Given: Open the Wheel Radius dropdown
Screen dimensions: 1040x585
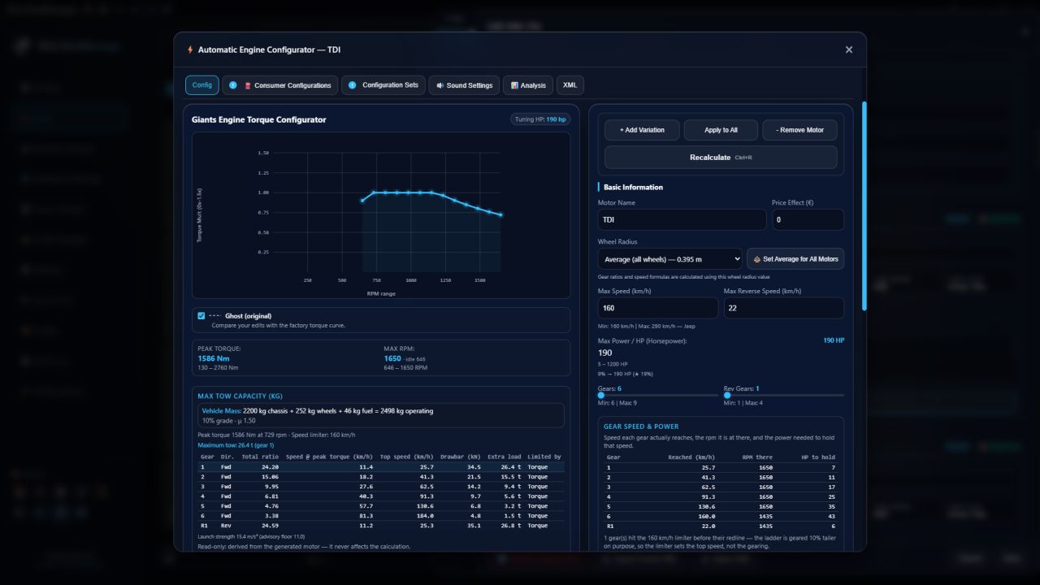Looking at the screenshot, I should [669, 259].
